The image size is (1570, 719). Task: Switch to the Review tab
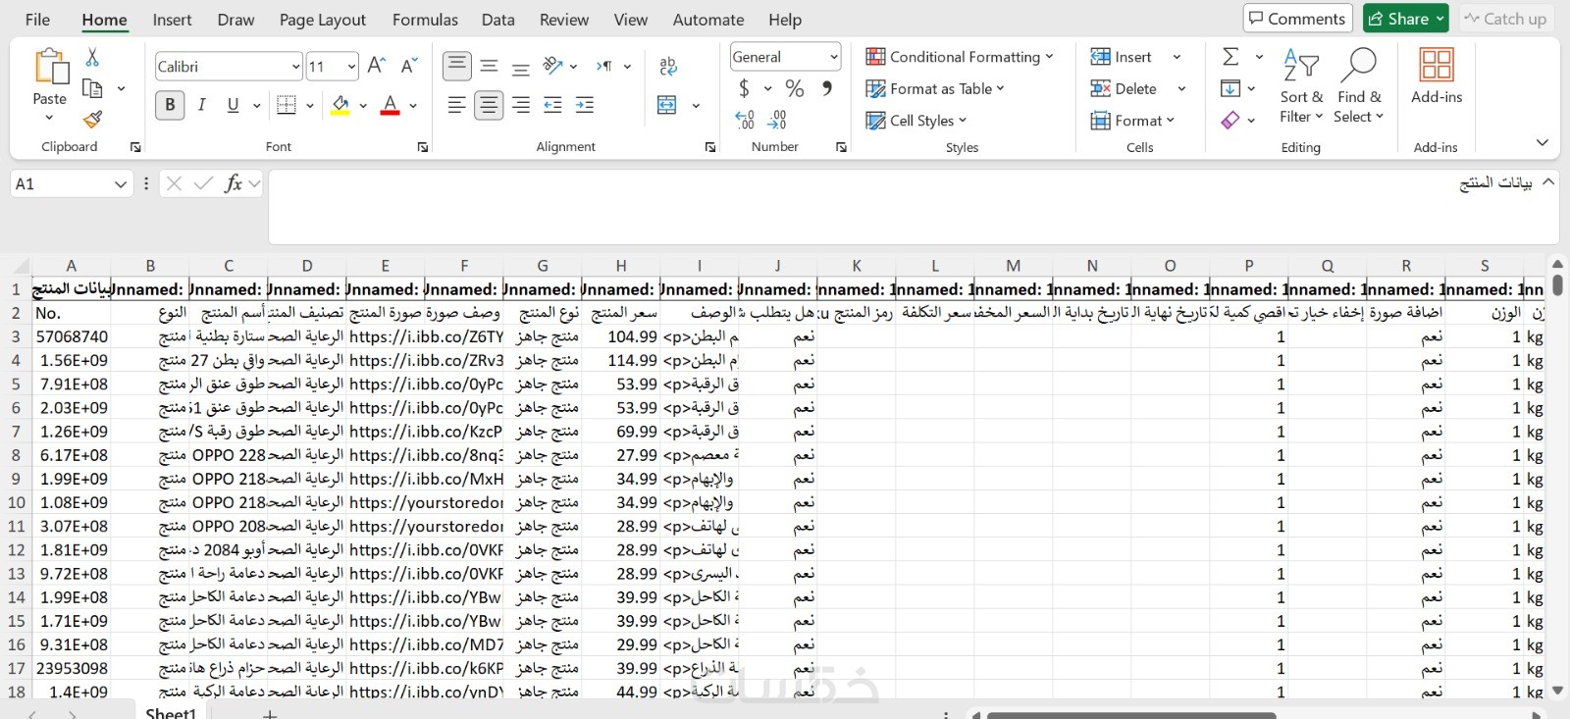coord(564,20)
